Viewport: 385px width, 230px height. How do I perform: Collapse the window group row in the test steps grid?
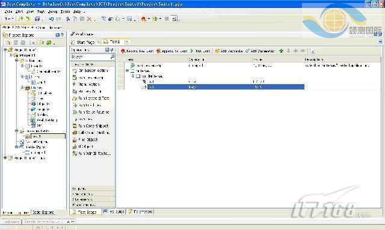[x=133, y=76]
